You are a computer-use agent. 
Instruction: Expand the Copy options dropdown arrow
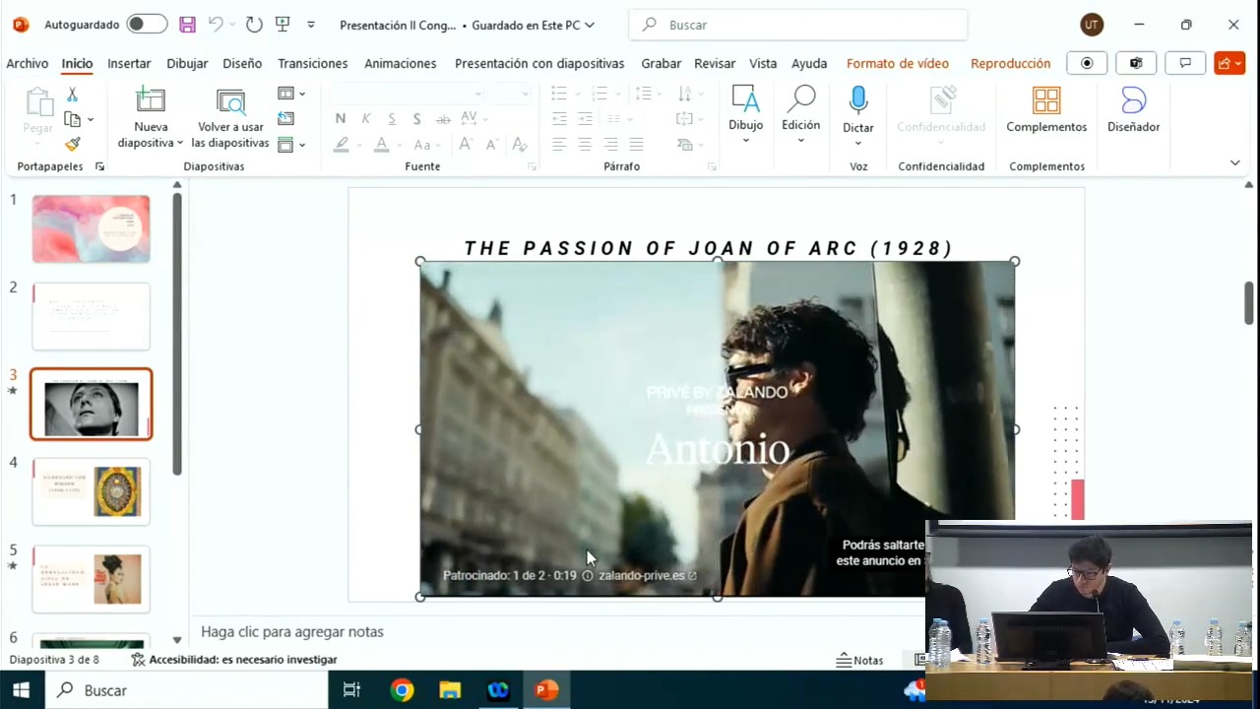pos(90,119)
